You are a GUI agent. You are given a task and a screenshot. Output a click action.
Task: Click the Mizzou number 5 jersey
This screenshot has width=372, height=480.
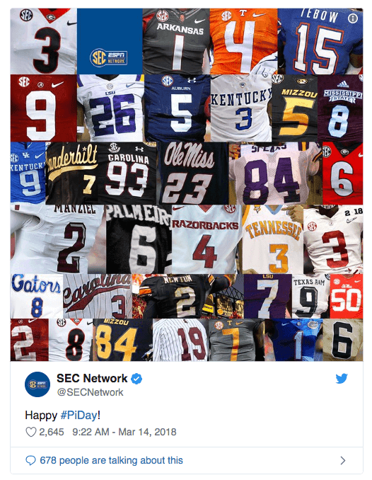tap(295, 108)
